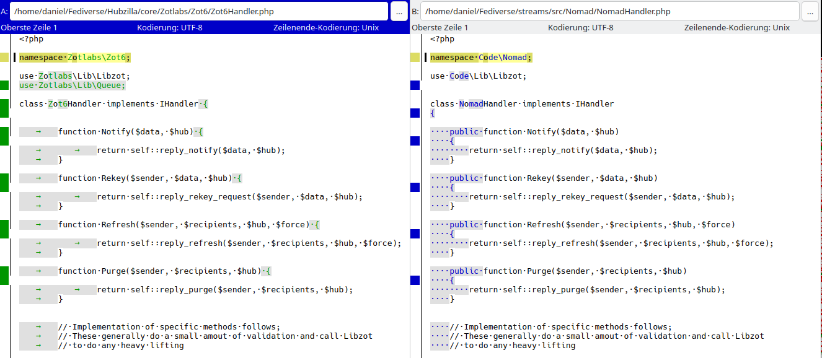822x358 pixels.
Task: Click the reply_rekey_request line in pane A
Action: (x=229, y=197)
